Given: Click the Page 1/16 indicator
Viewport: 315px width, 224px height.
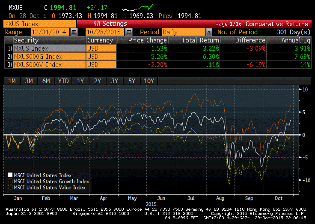Looking at the screenshot, I should (x=229, y=24).
